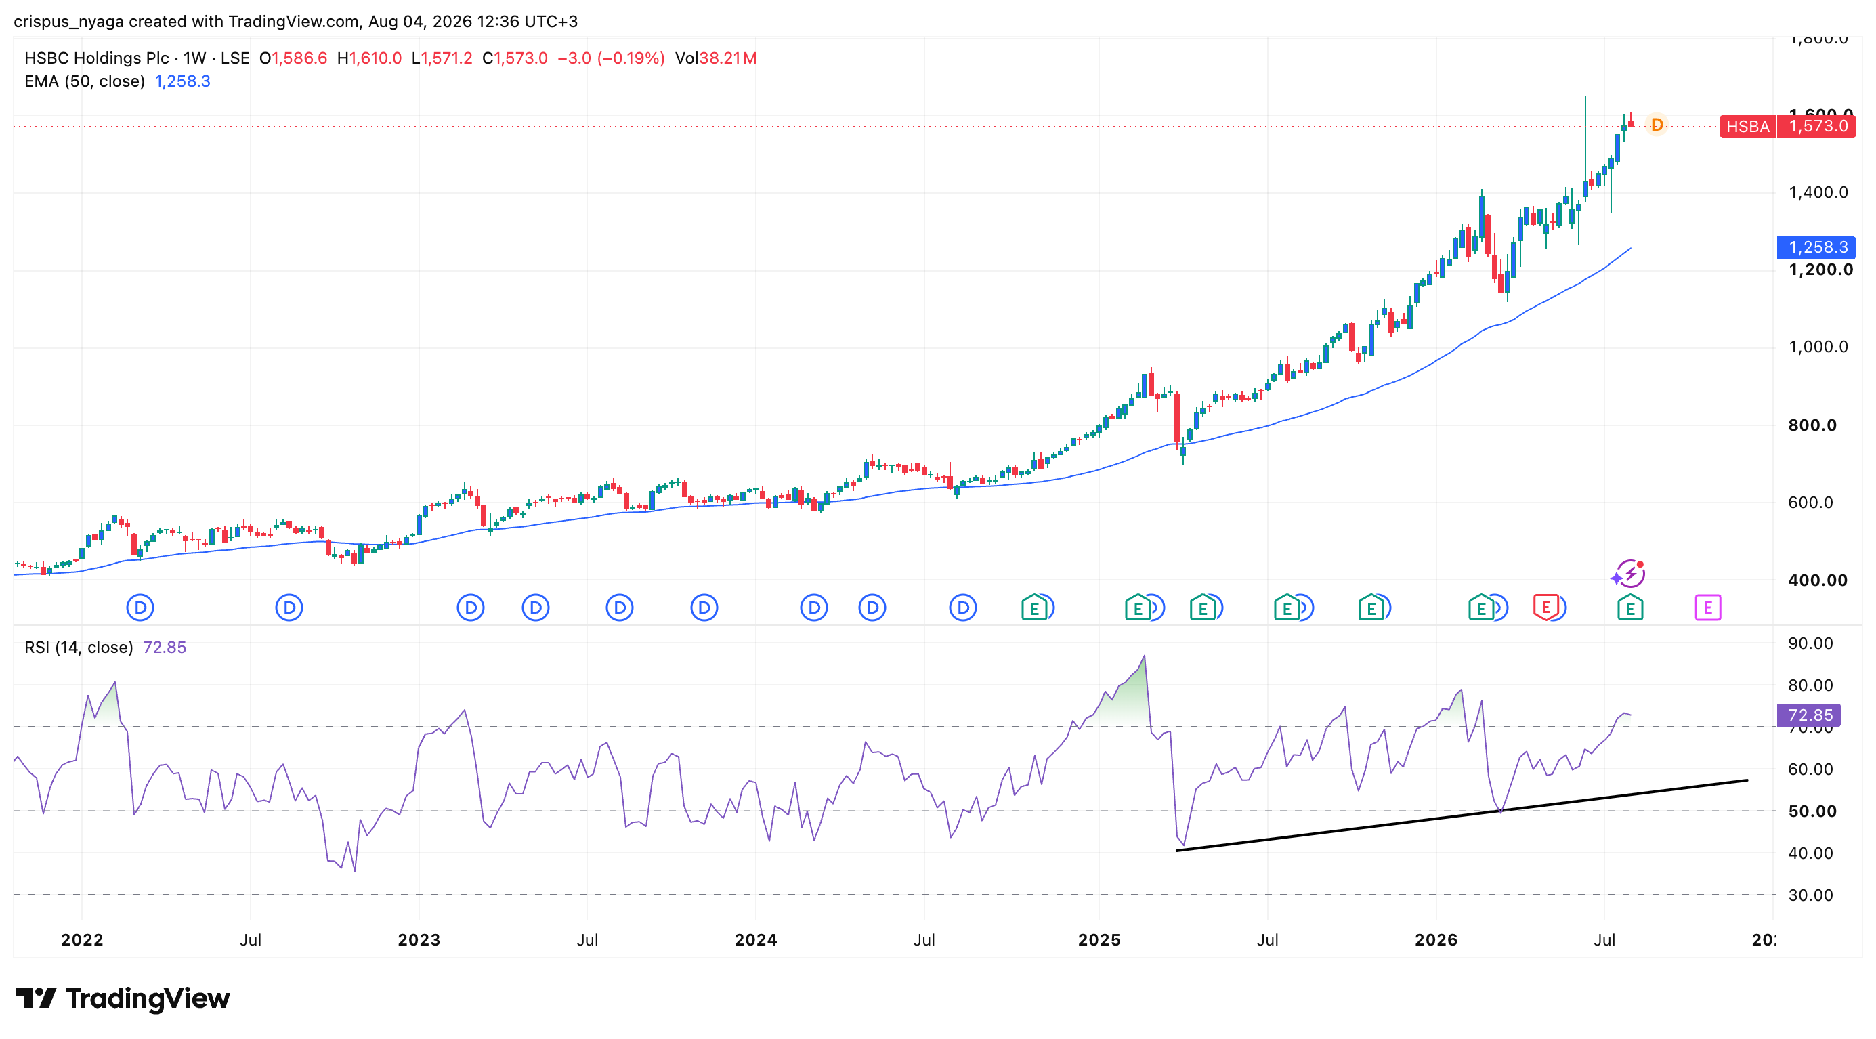
Task: Select the dividend D marker around May 2023
Action: click(x=535, y=608)
